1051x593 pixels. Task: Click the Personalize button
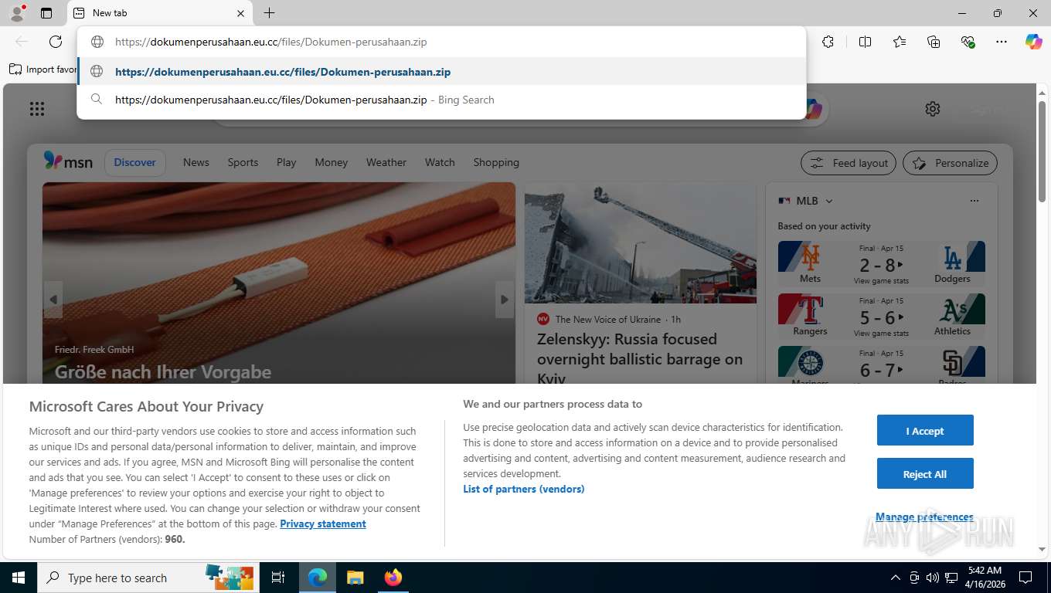pyautogui.click(x=951, y=163)
